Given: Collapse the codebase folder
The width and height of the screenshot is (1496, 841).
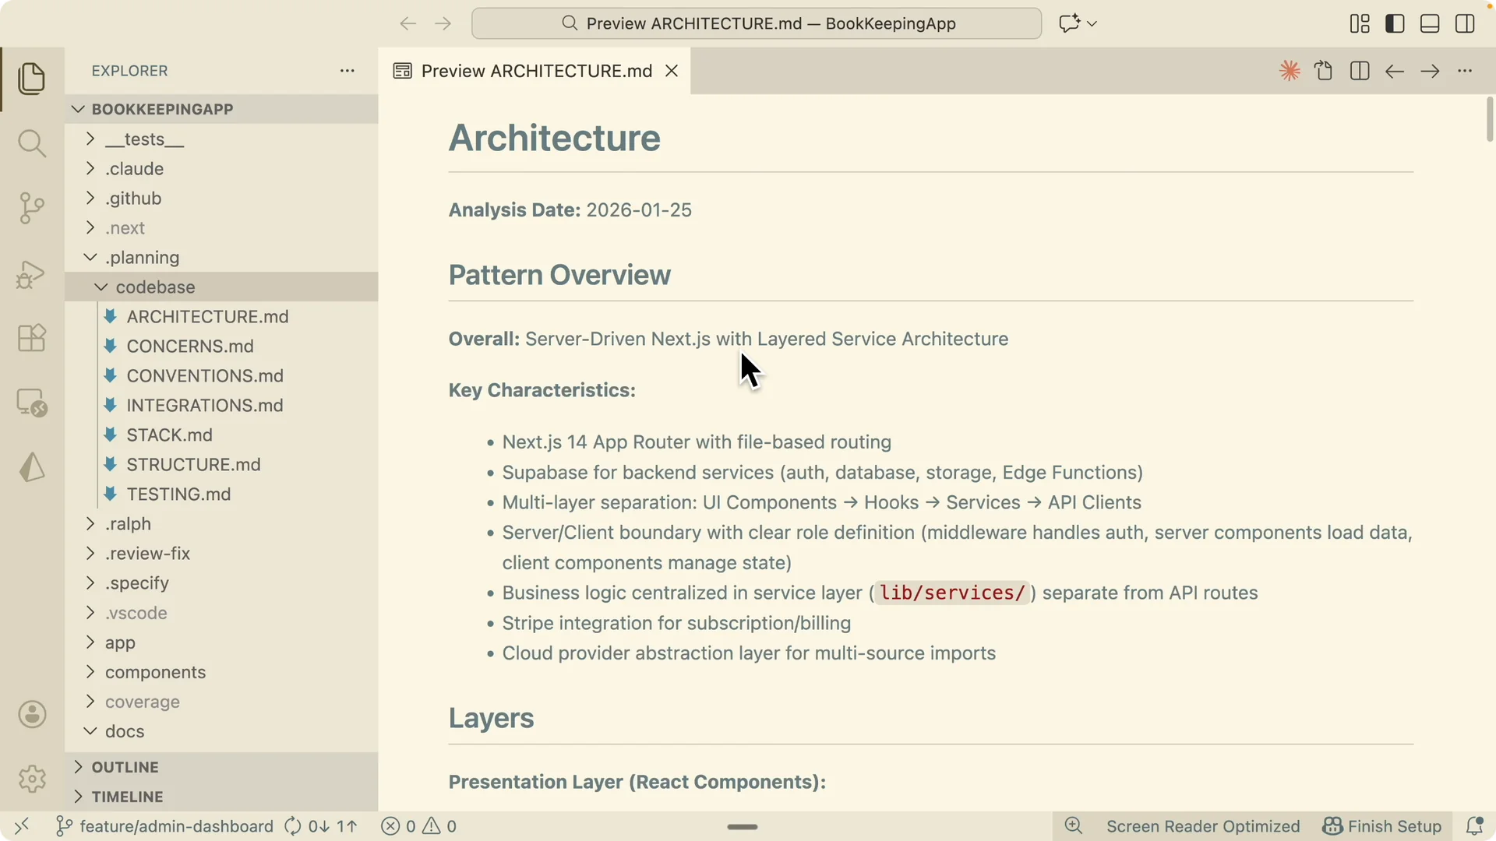Looking at the screenshot, I should [221, 287].
